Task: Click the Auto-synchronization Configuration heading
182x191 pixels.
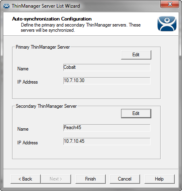Action: coord(52,19)
